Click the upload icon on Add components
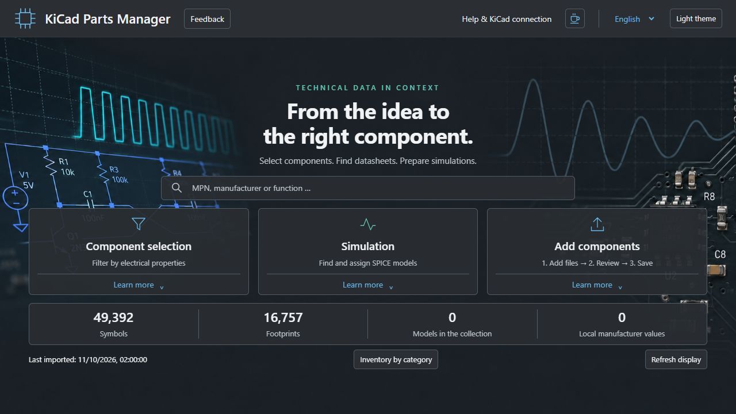The height and width of the screenshot is (414, 736). [597, 224]
